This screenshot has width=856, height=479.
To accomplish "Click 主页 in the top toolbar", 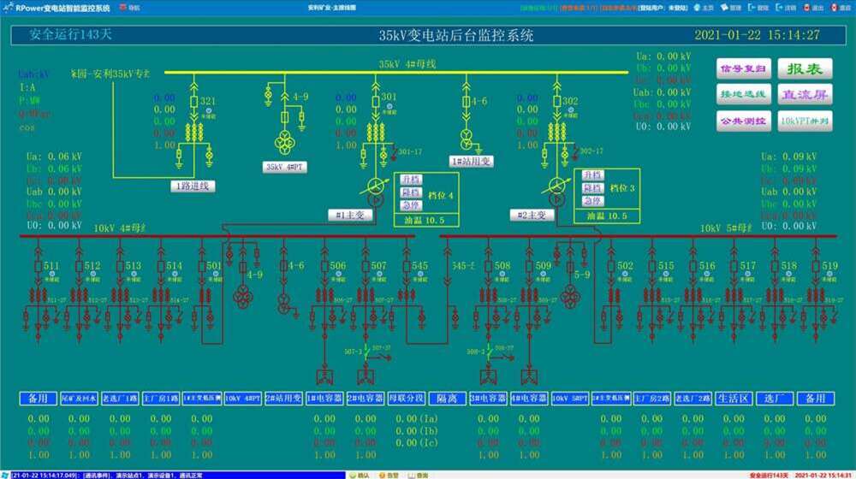I will pos(703,8).
